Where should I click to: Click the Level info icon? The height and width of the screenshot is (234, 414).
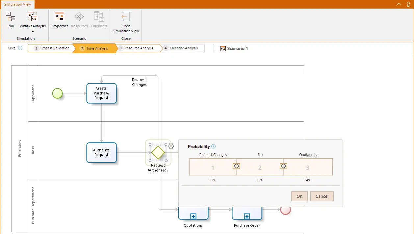pos(20,48)
